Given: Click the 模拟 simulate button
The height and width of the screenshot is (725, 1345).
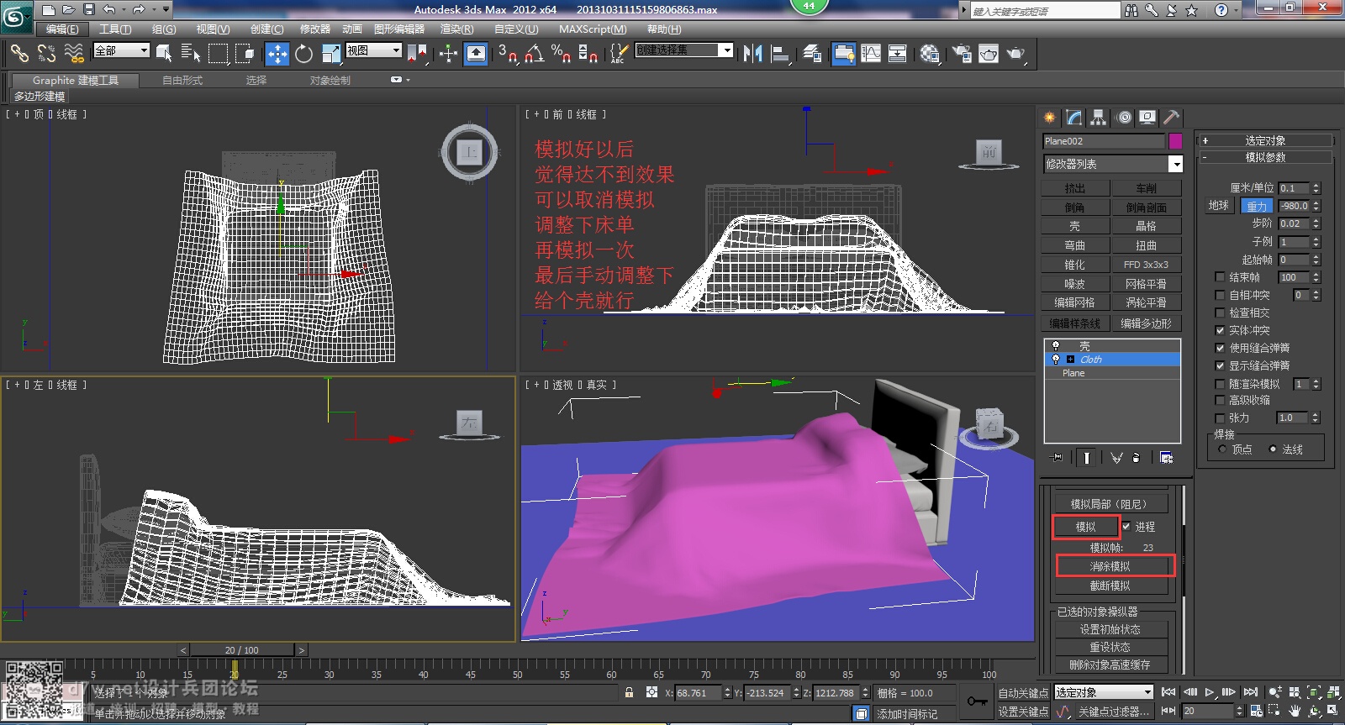Looking at the screenshot, I should 1085,527.
